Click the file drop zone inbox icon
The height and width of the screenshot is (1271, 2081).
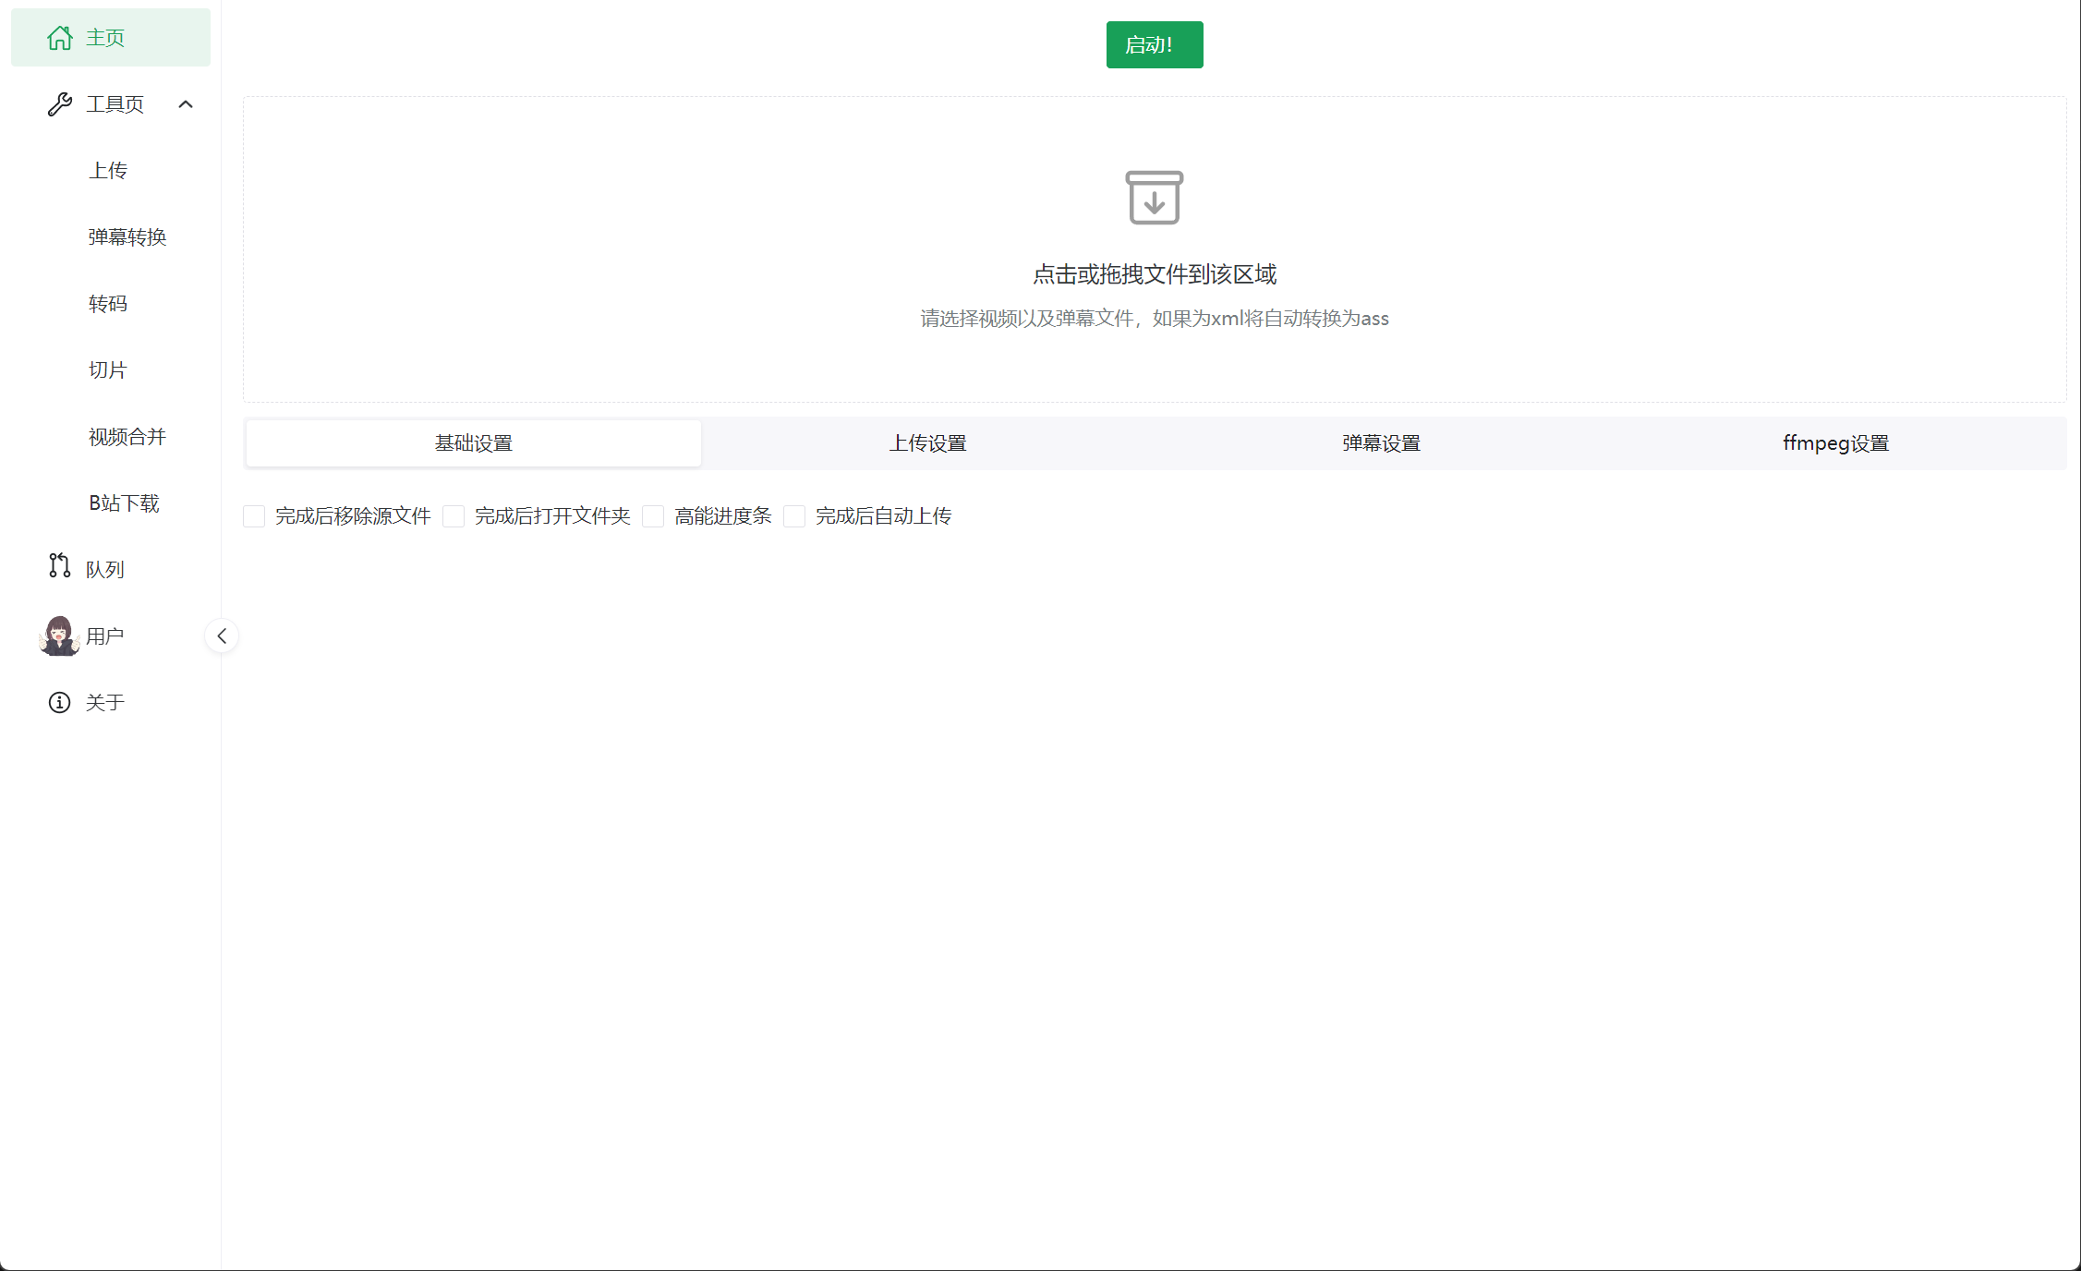coord(1152,198)
